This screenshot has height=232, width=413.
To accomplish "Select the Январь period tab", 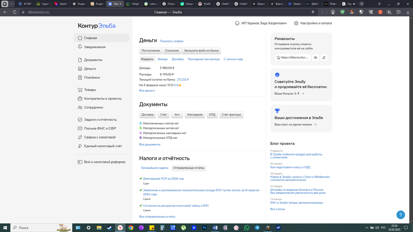I will coord(163,59).
